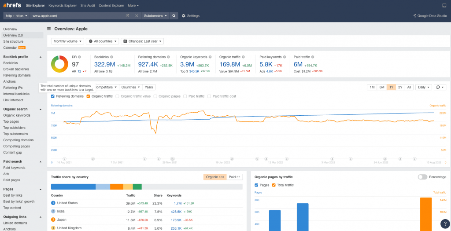Select the 1M time range button

pos(372,87)
